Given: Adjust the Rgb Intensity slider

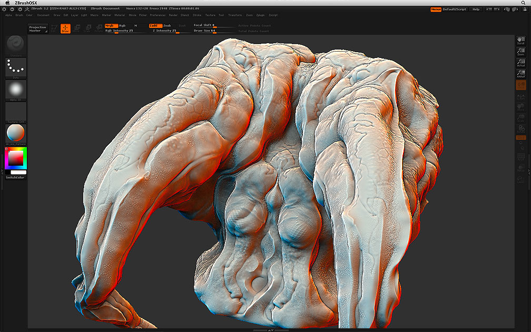Looking at the screenshot, I should click(125, 31).
